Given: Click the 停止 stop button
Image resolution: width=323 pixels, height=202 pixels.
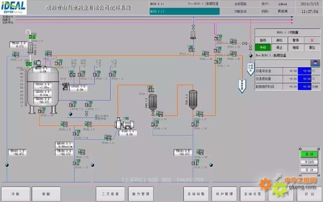Looking at the screenshot, I should (279, 47).
